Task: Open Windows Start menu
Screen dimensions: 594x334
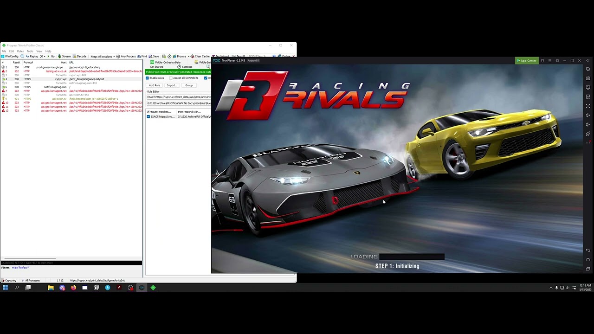Action: pos(5,288)
